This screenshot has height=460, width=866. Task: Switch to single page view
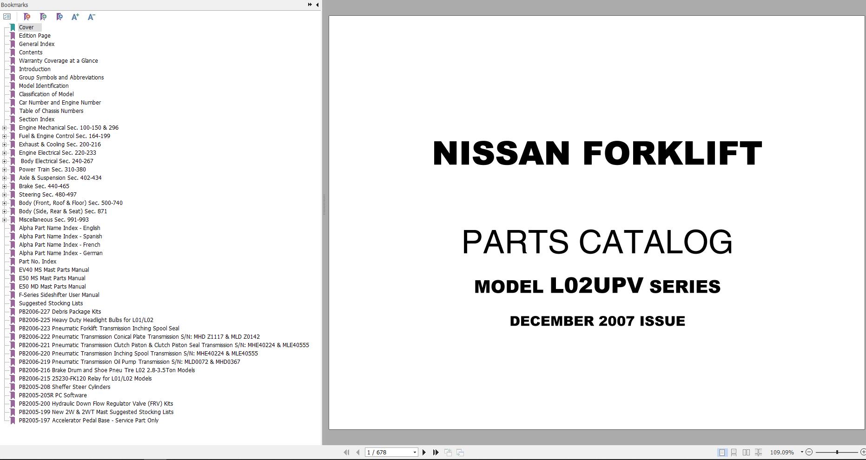[722, 452]
